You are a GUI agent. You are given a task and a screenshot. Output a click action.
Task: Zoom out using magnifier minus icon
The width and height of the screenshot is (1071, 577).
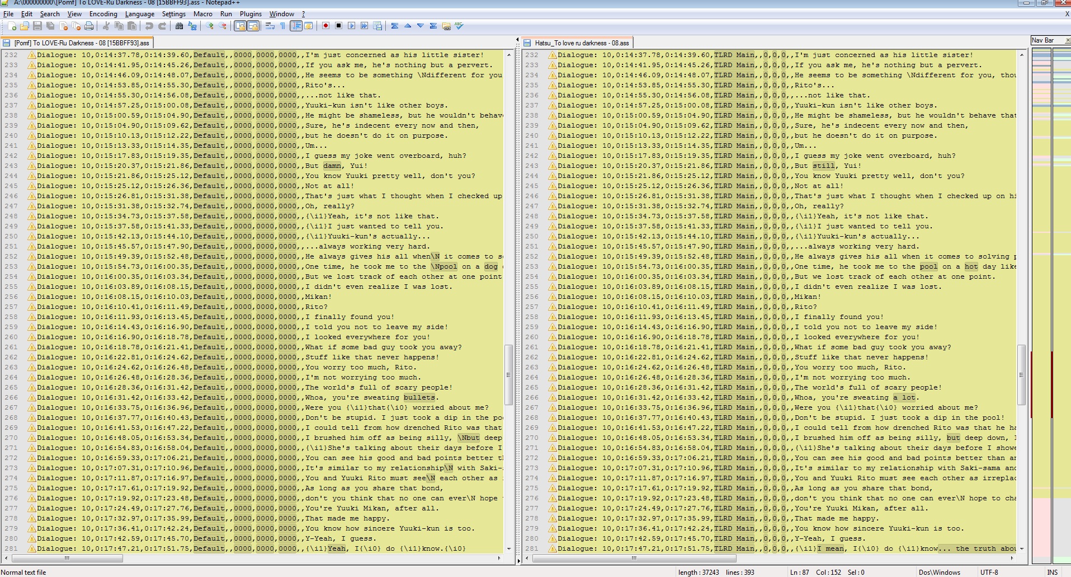pyautogui.click(x=223, y=26)
